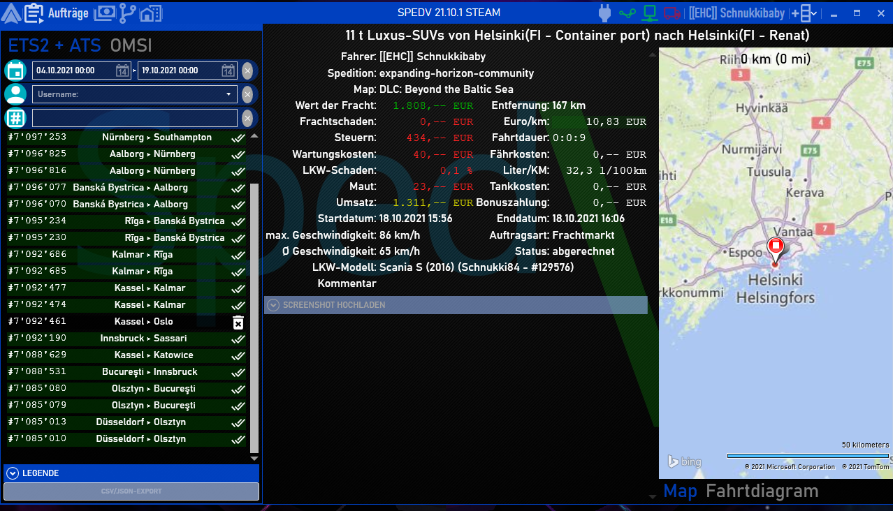Click the [[EHC]] Schnukkibaby profile name
Screen dimensions: 893x511
point(737,13)
